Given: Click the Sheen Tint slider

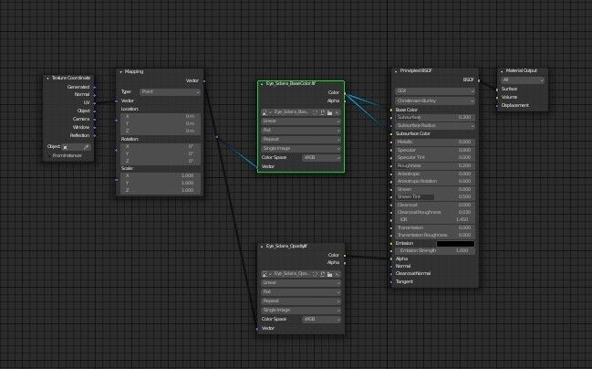Looking at the screenshot, I should (x=435, y=197).
